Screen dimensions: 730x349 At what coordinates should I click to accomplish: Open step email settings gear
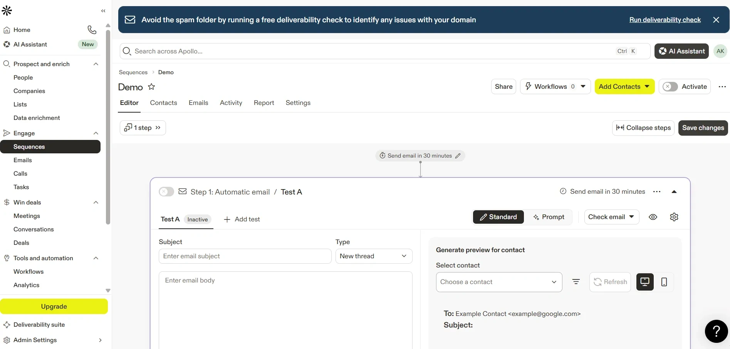(674, 217)
